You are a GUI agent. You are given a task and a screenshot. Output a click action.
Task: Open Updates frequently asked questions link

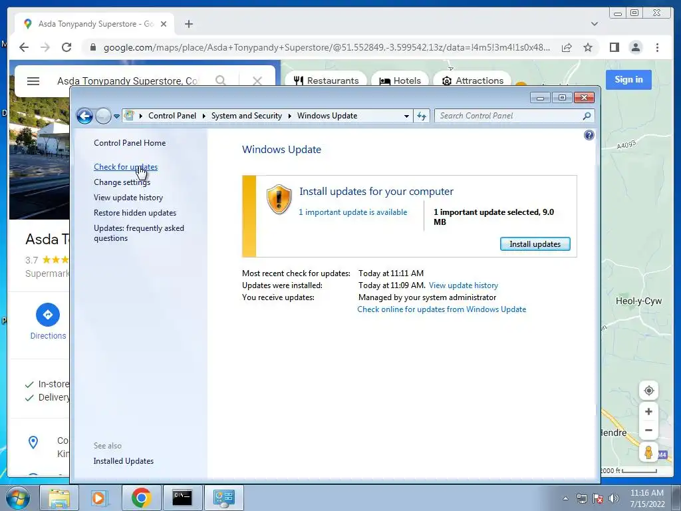(x=138, y=233)
